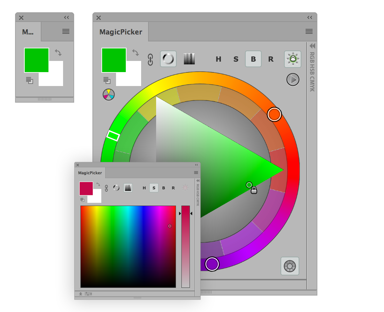The height and width of the screenshot is (312, 384).
Task: Click the sliders icon in the small panel footer
Action: coord(89,294)
